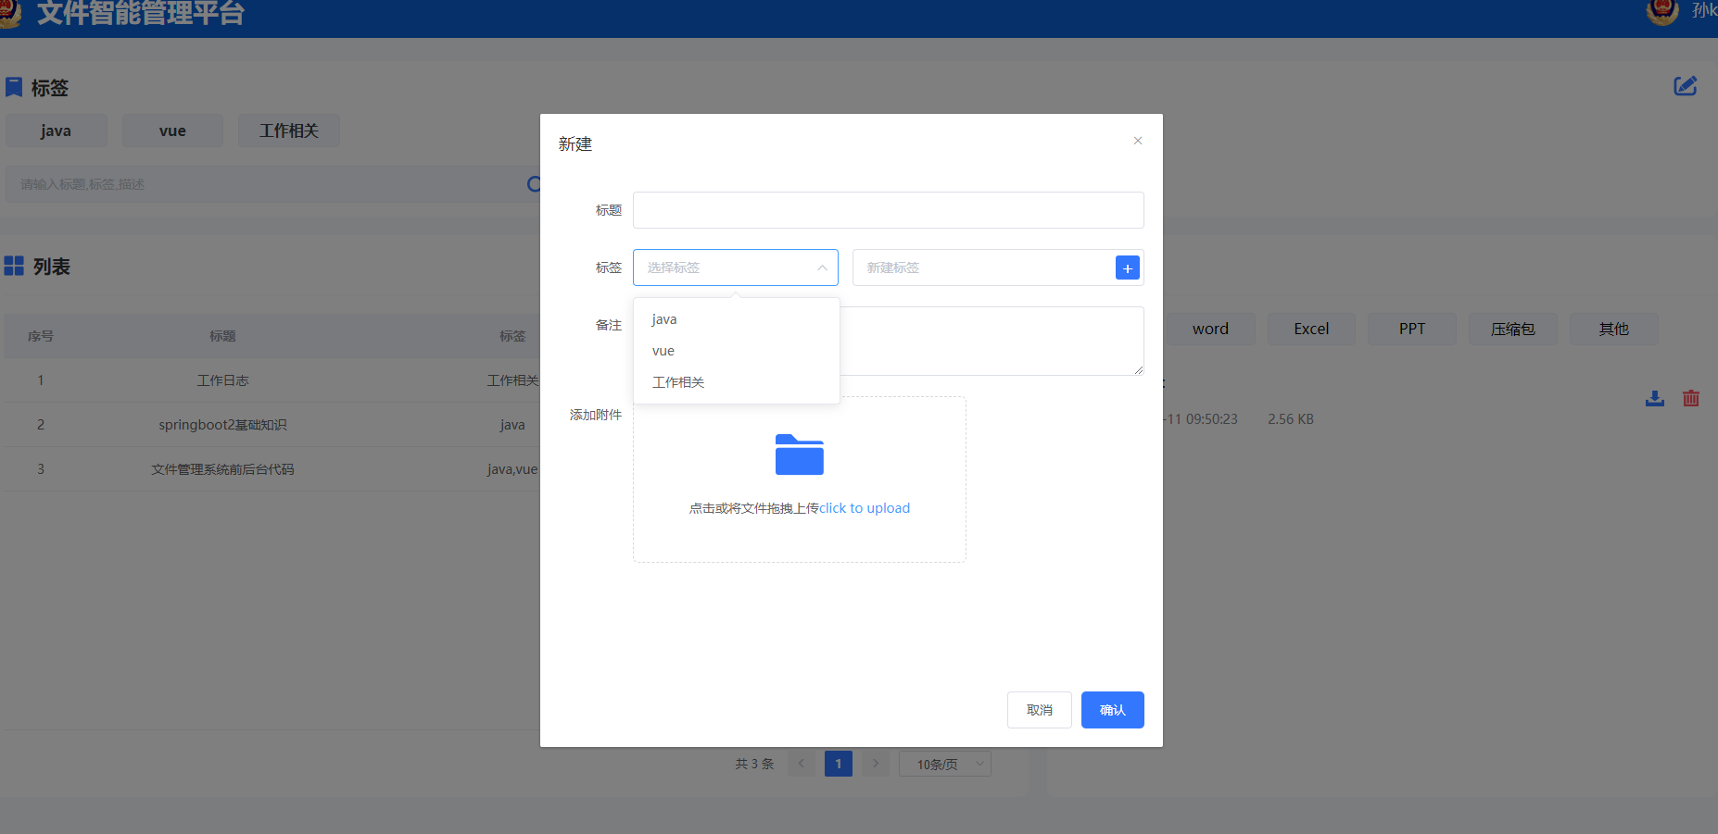Screen dimensions: 1718x834
Task: Click the folder upload icon
Action: coord(800,454)
